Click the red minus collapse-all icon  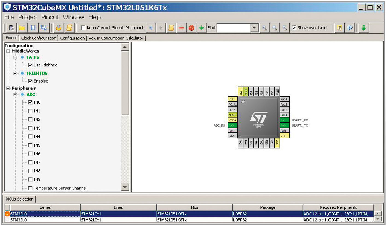[x=181, y=28]
